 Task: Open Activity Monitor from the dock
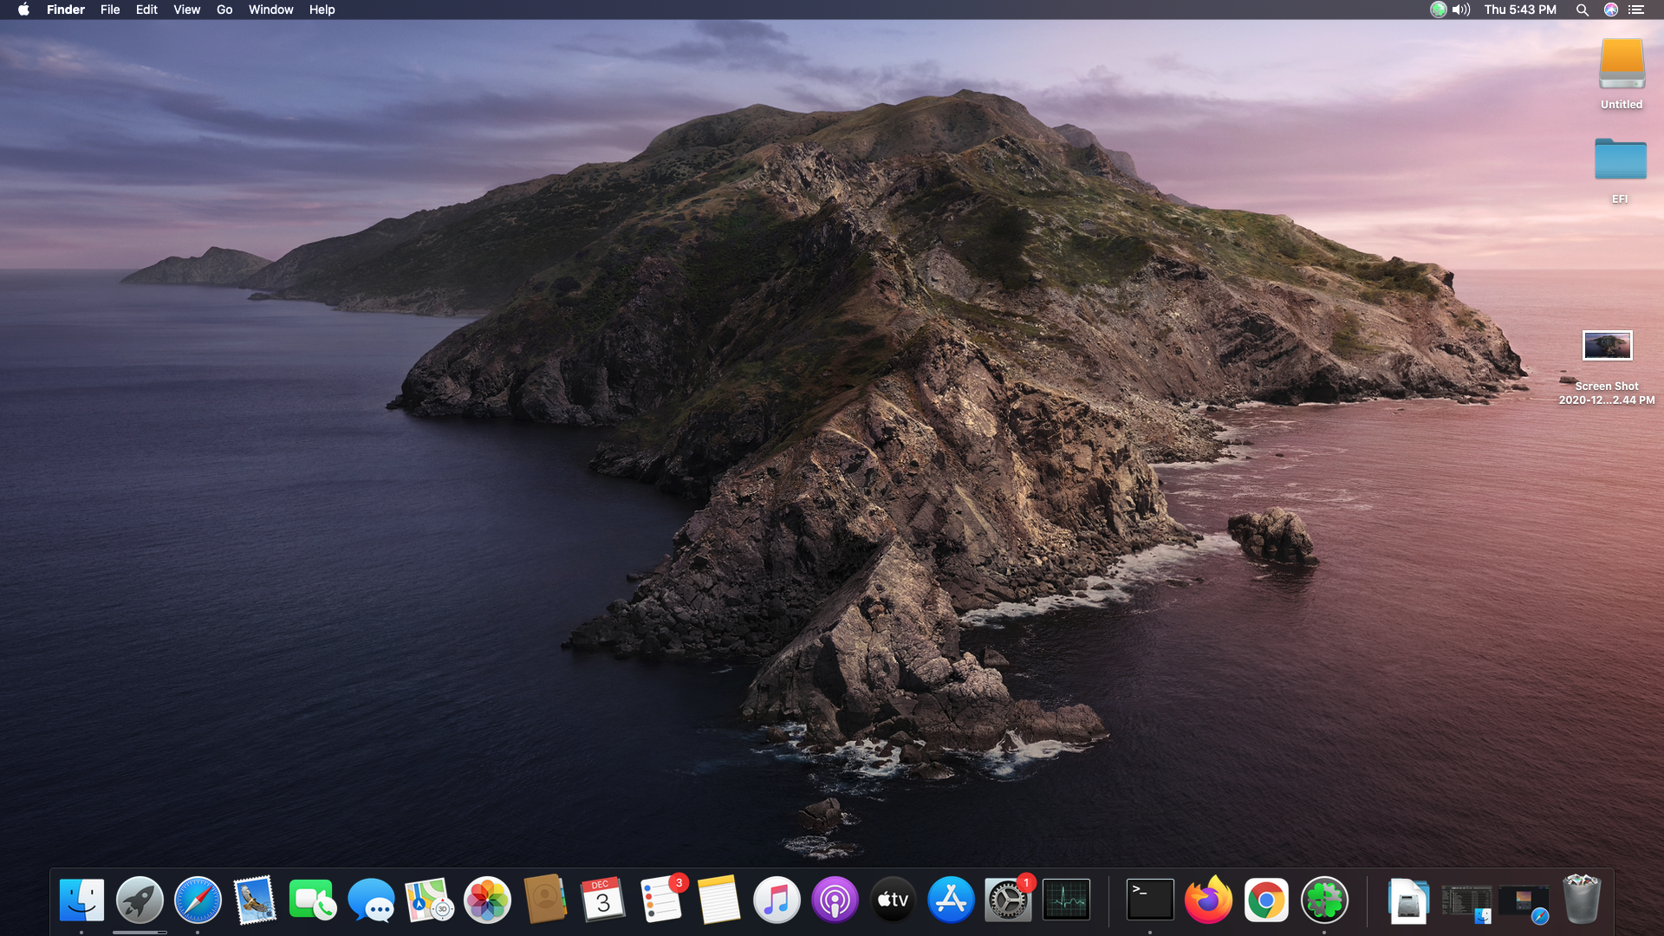pos(1066,900)
